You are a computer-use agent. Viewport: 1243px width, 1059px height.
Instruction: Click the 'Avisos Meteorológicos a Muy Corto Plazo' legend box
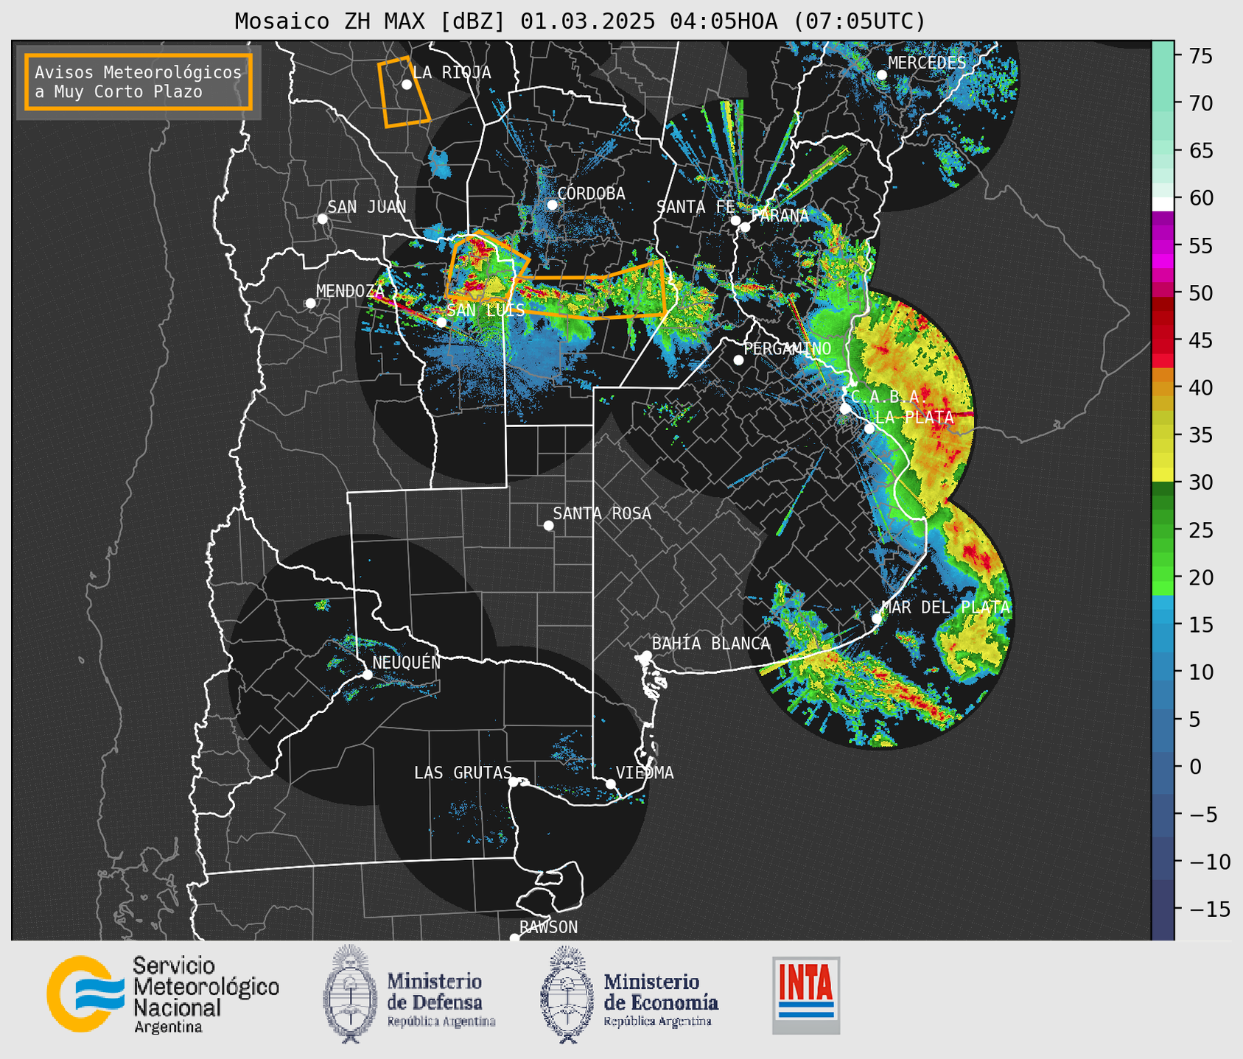(139, 82)
